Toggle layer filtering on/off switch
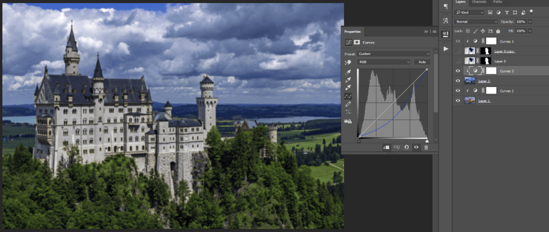This screenshot has width=549, height=232. click(531, 12)
